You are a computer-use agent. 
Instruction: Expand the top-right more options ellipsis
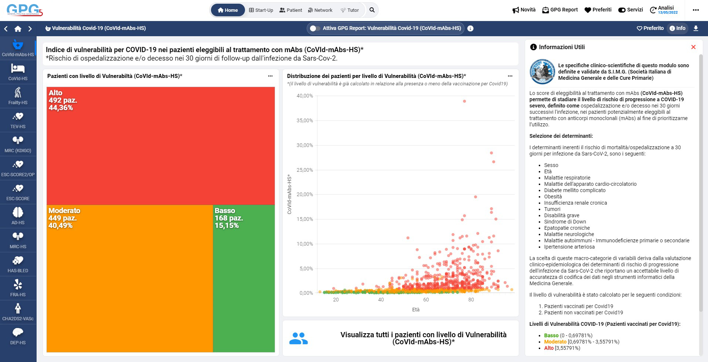coord(696,10)
